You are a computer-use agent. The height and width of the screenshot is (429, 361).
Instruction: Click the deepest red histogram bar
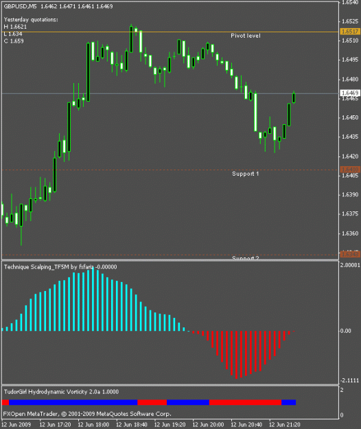point(237,355)
